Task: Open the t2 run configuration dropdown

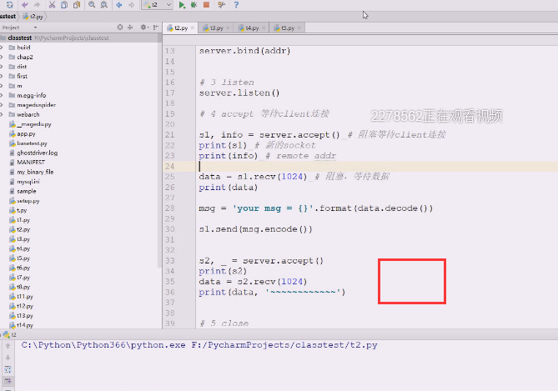Action: click(158, 5)
